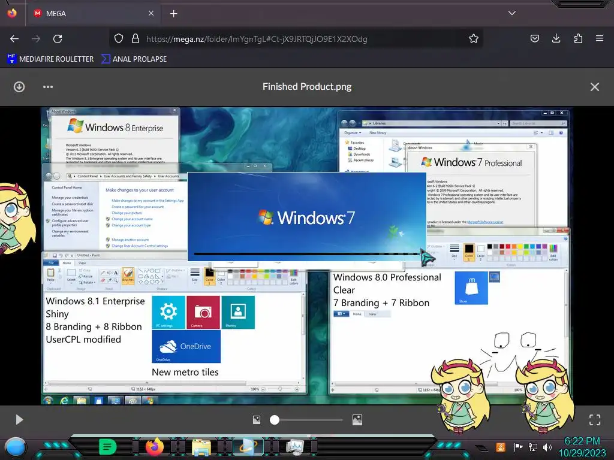Switch to the MEGA browser tab
The height and width of the screenshot is (460, 614).
(x=94, y=13)
